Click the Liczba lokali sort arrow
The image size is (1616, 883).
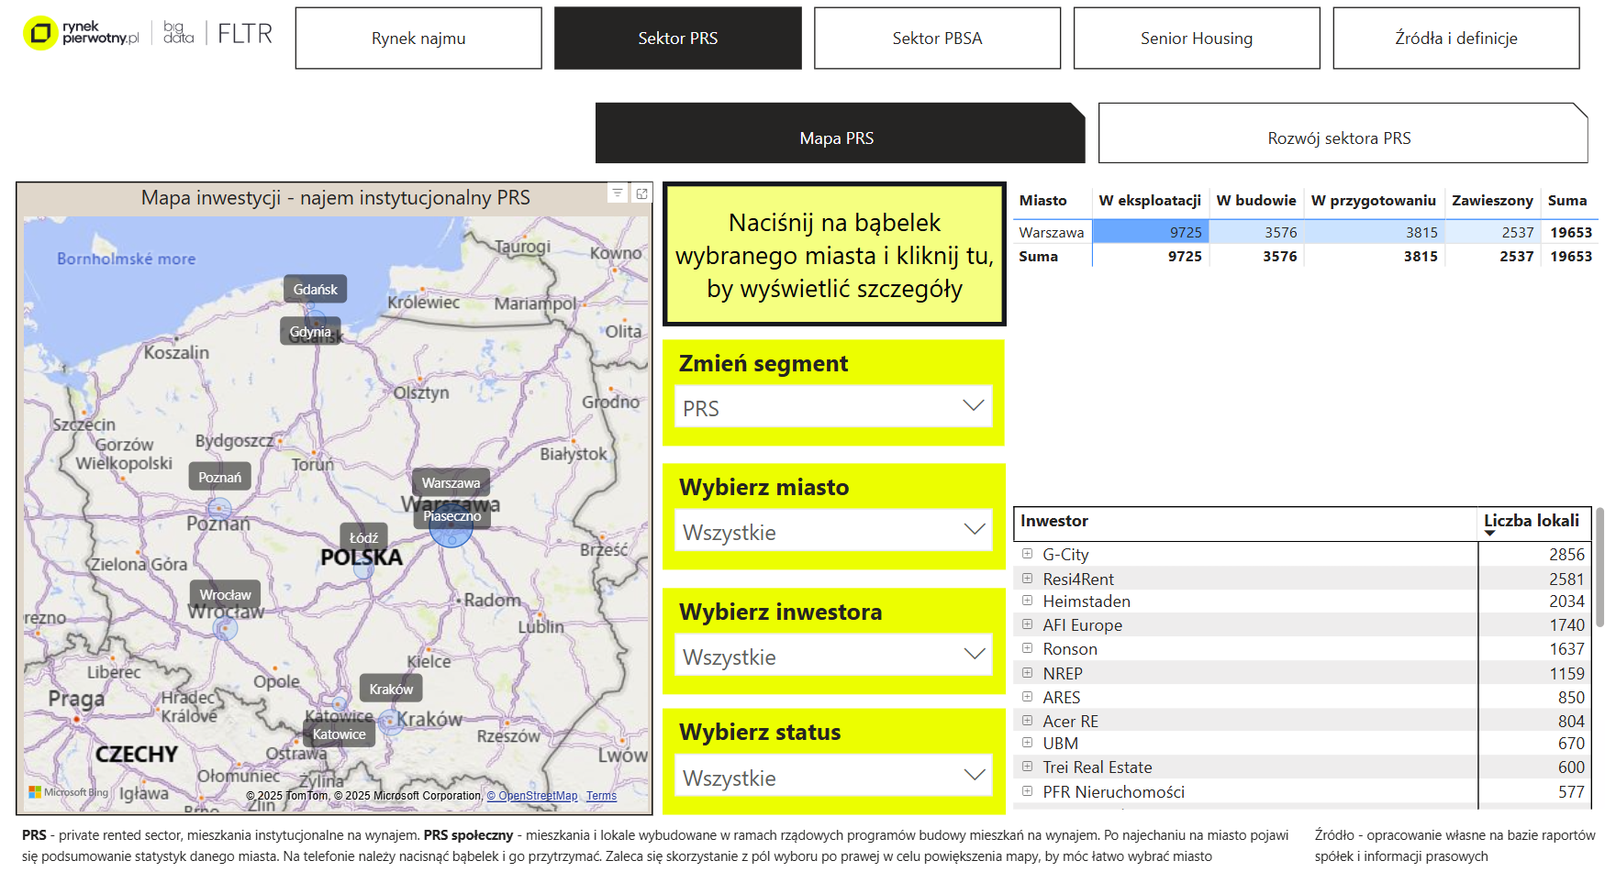[1489, 534]
